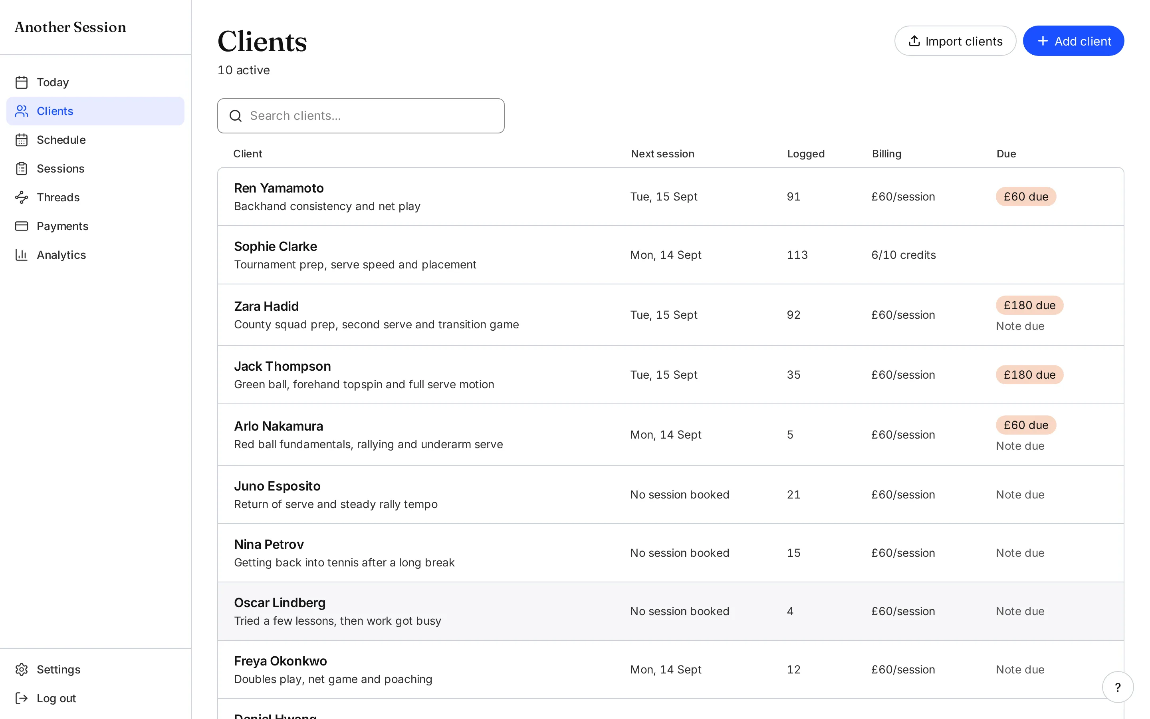
Task: Click Arlo Nakamura's £60 due badge
Action: point(1026,425)
